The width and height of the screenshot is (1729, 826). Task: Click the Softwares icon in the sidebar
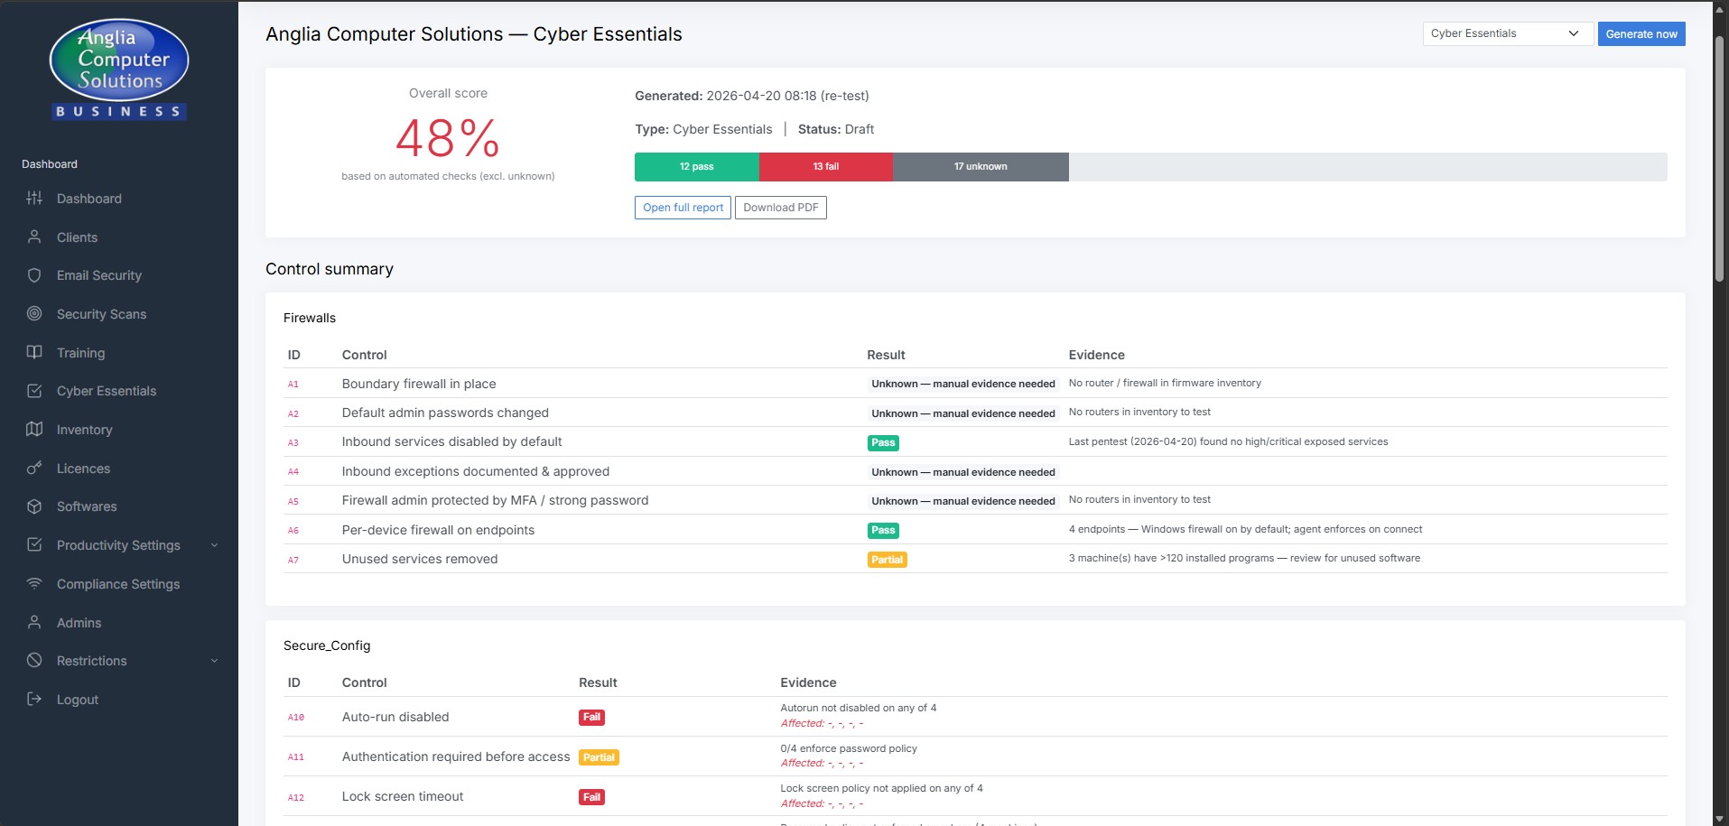click(34, 506)
